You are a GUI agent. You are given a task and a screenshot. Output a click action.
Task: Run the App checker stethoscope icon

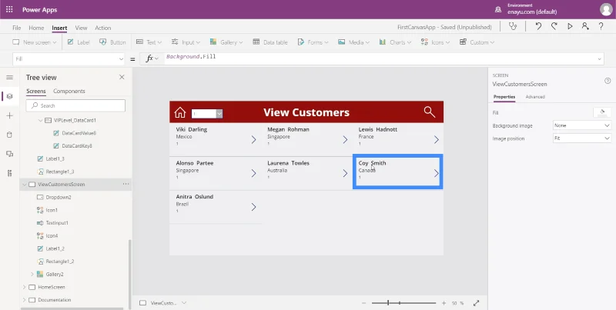pos(513,26)
